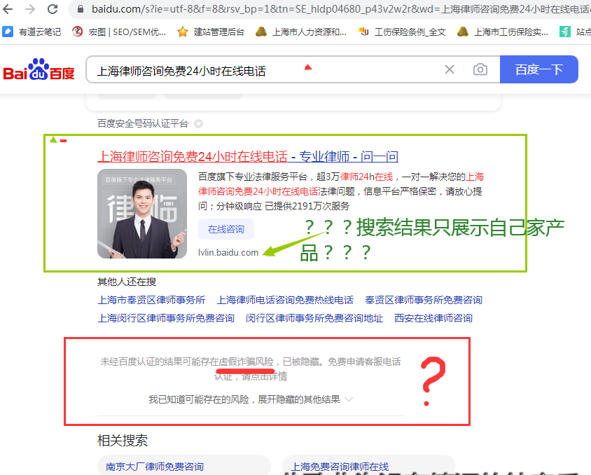Click the favicon of 上海市人力资源和 bookmark
The height and width of the screenshot is (475, 591).
260,32
